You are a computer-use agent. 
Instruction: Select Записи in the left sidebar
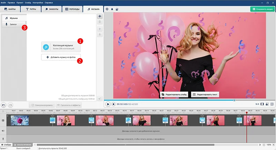point(14,24)
